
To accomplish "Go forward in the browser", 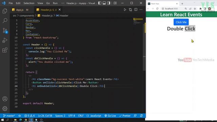I will pyautogui.click(x=153, y=8).
